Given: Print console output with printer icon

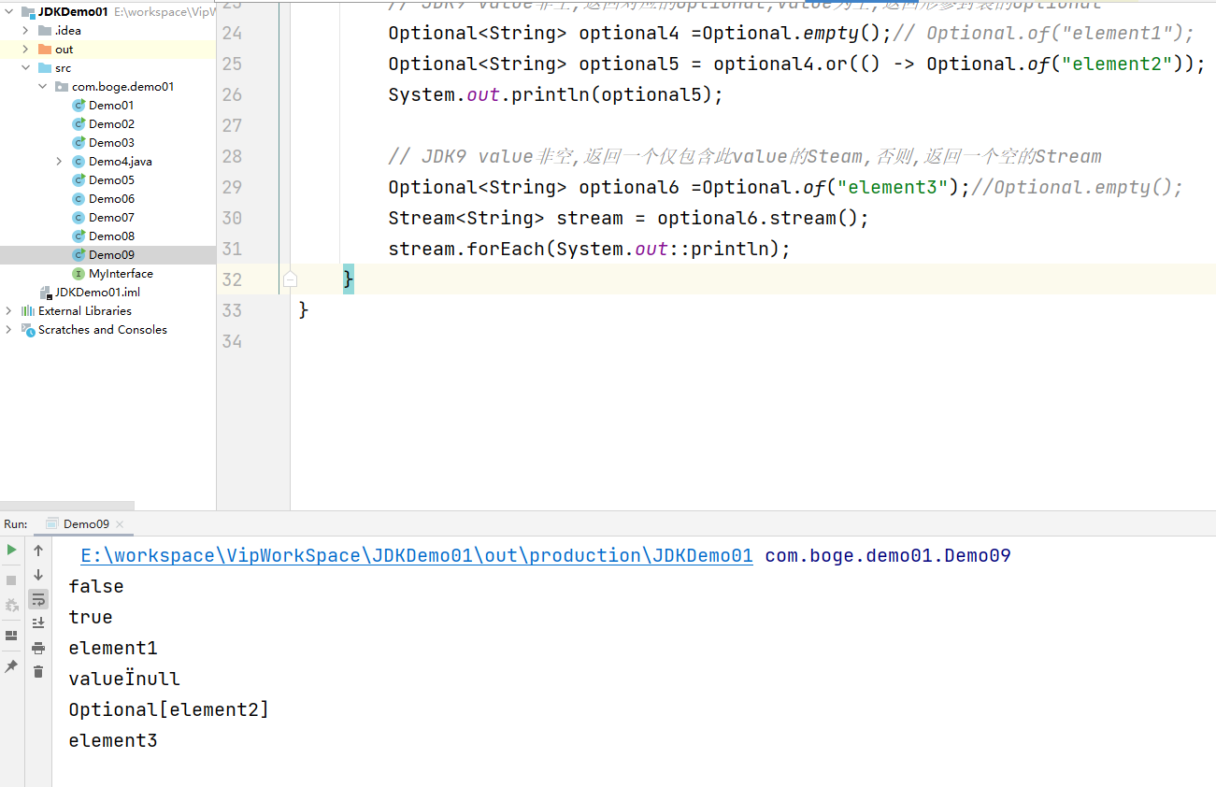Looking at the screenshot, I should pos(38,648).
